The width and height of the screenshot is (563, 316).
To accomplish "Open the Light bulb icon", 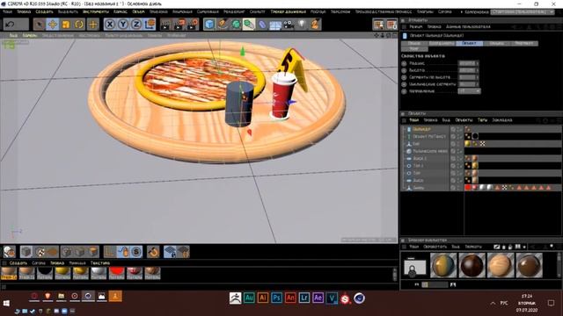I will (x=302, y=25).
